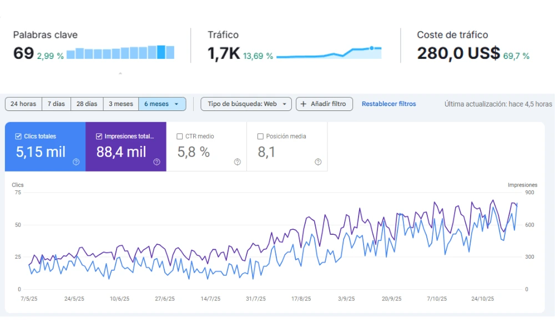Open the help icon on Posición media card
555x333 pixels.
[318, 162]
